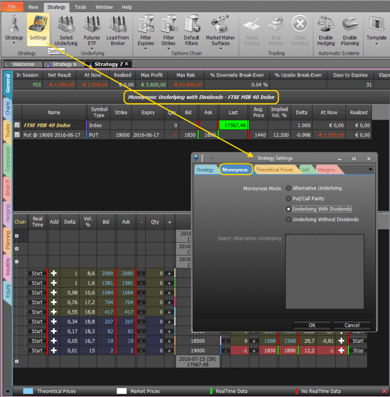Select Alternative Underlying moneyness mode
390x397 pixels.
(x=289, y=188)
